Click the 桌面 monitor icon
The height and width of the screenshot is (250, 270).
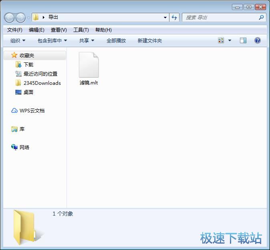point(18,92)
